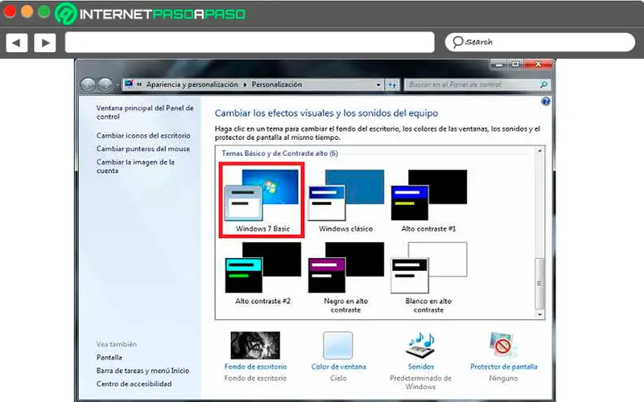Open Centro de accesibilidad link
Image resolution: width=644 pixels, height=402 pixels.
[134, 384]
